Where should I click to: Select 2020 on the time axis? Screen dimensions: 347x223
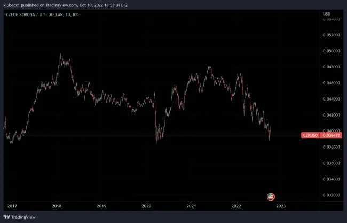point(146,206)
